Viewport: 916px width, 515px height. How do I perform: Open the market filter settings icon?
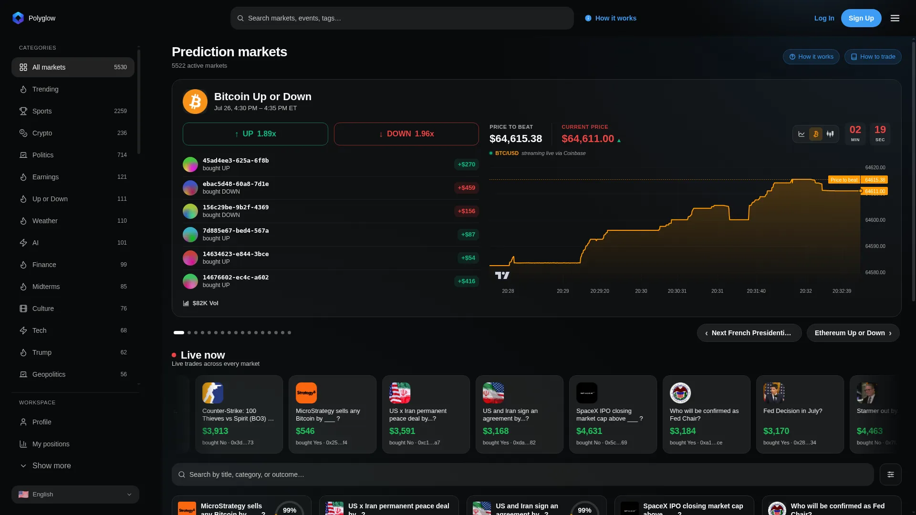point(890,474)
